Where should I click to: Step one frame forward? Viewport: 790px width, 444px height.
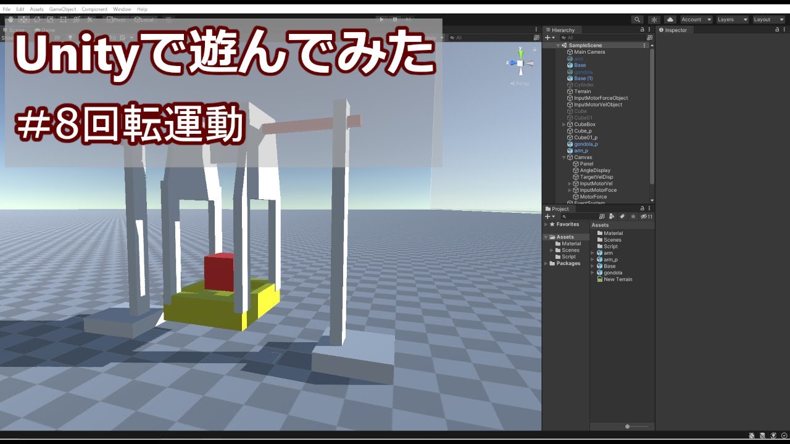coord(409,20)
